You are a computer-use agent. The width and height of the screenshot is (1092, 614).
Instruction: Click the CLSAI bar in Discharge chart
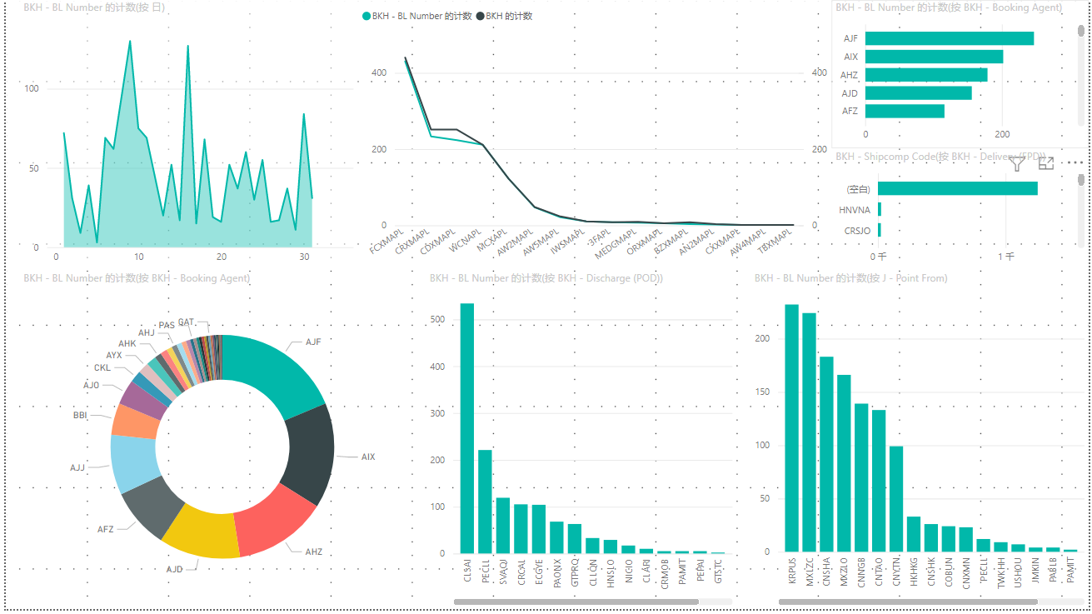(467, 428)
